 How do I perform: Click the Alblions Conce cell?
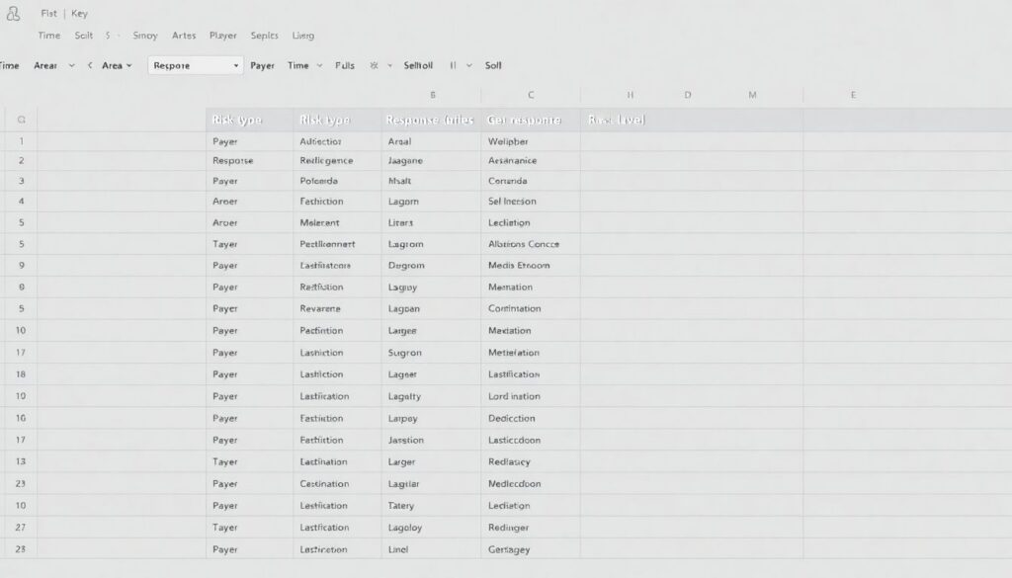click(524, 244)
